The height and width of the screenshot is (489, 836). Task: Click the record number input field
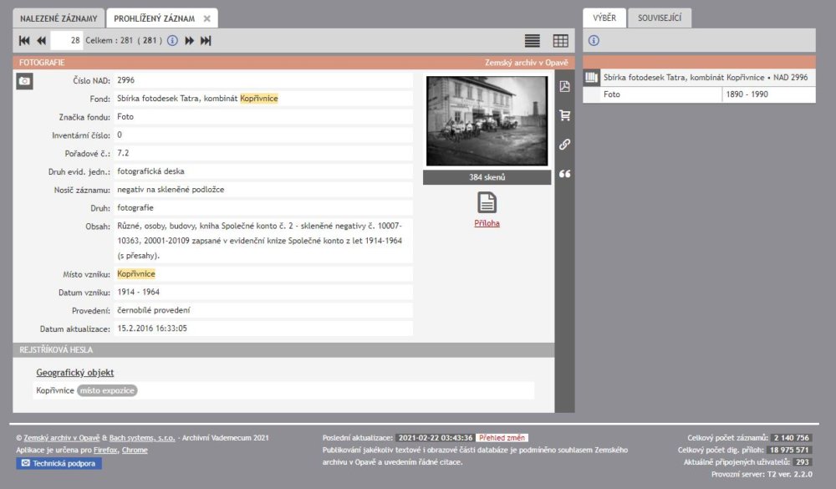pyautogui.click(x=67, y=40)
